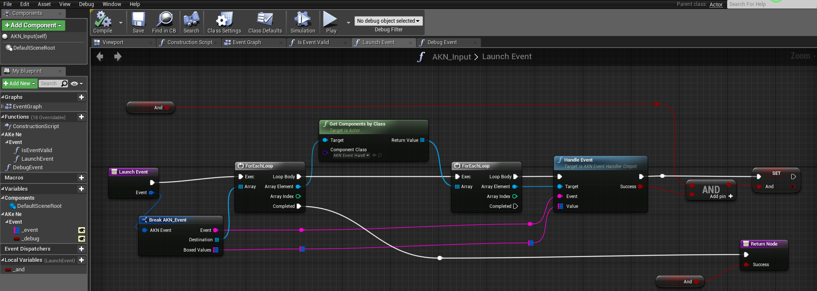Collapse the Functions section
This screenshot has width=817, height=291.
pyautogui.click(x=3, y=117)
